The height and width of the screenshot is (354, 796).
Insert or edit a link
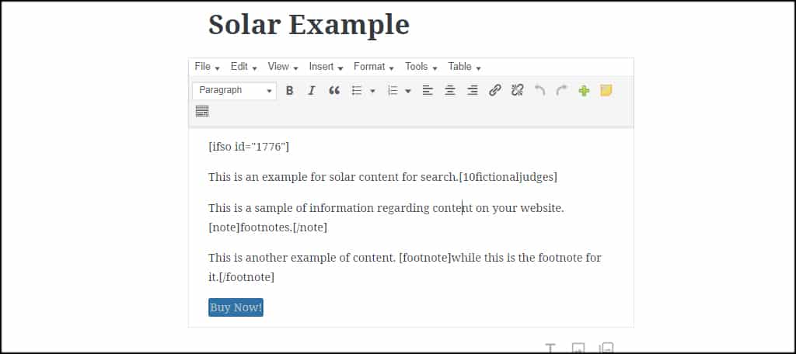click(495, 91)
